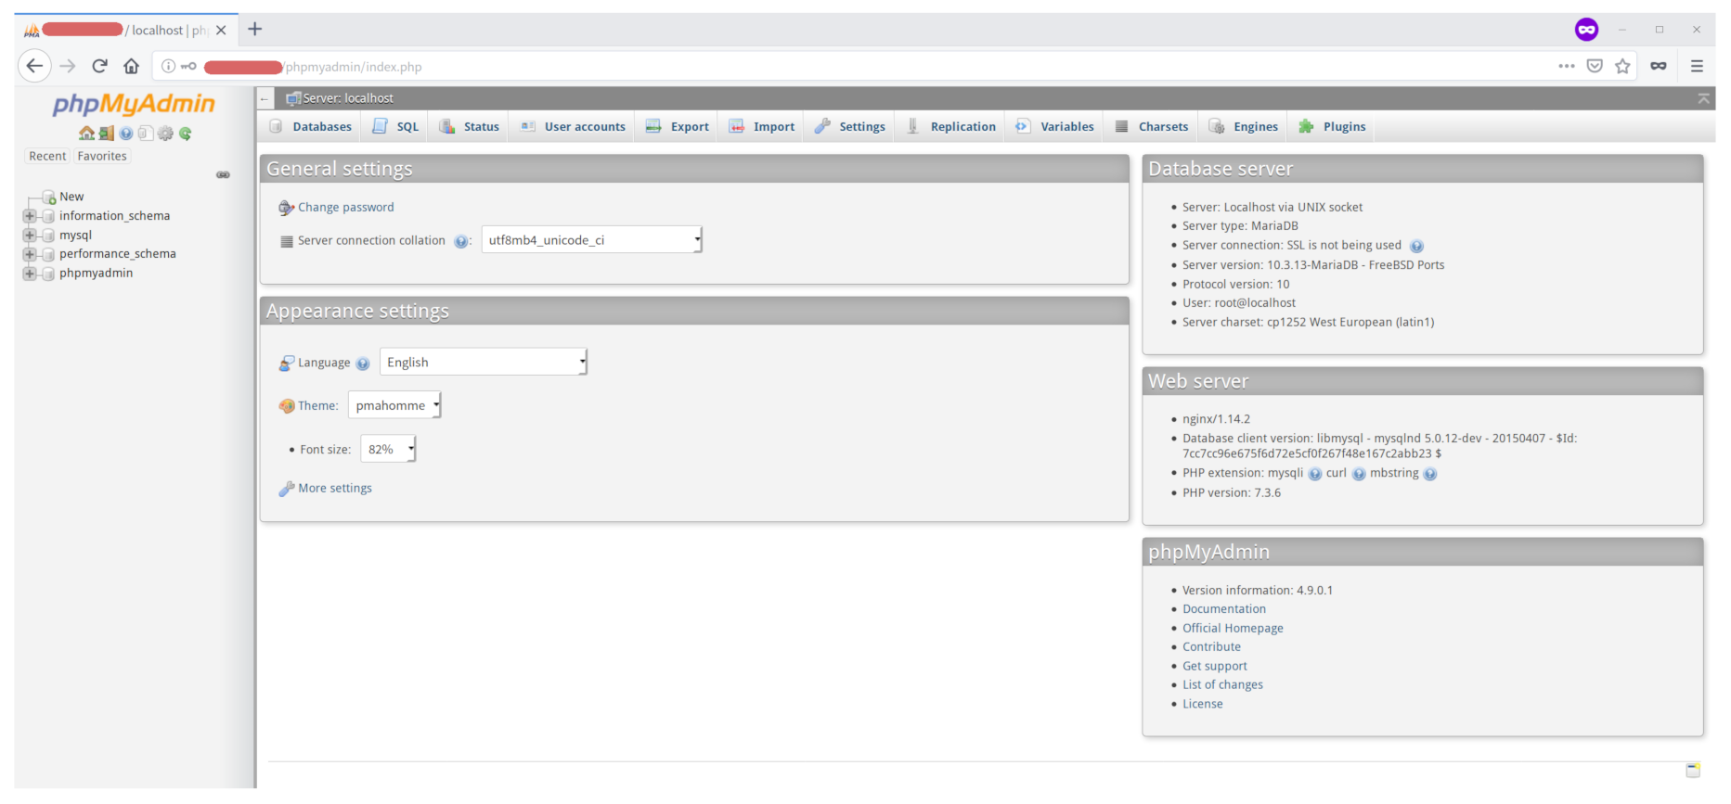Bookmark this page with the star icon
This screenshot has height=804, width=1731.
click(1622, 66)
